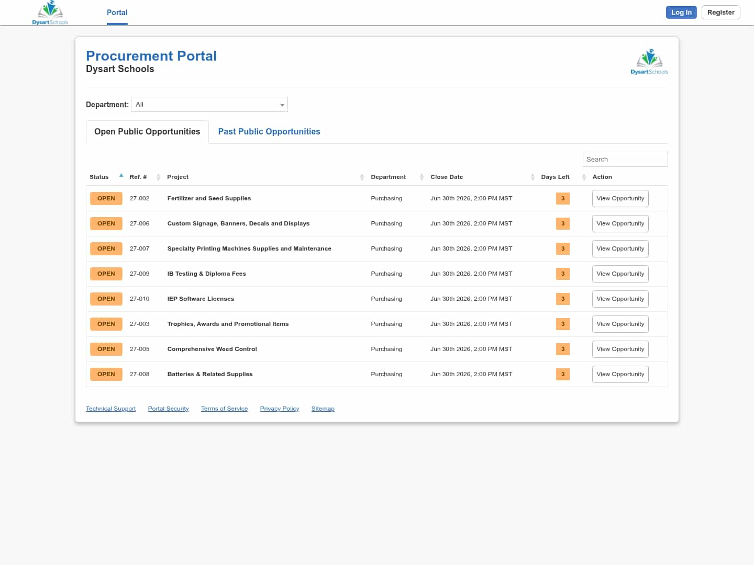Open the Department dropdown

click(x=209, y=105)
